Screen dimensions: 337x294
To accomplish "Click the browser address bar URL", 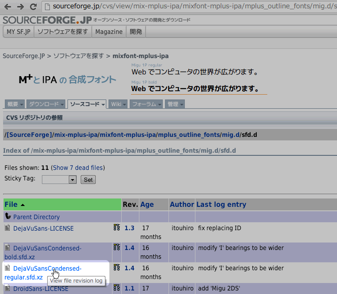I will [x=194, y=7].
